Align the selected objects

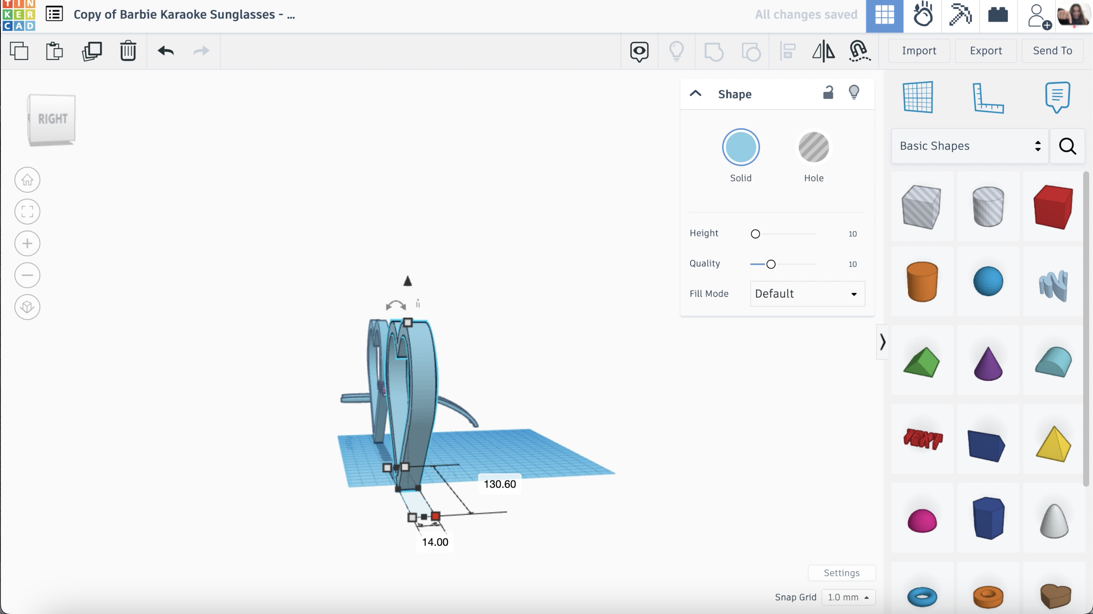[787, 51]
